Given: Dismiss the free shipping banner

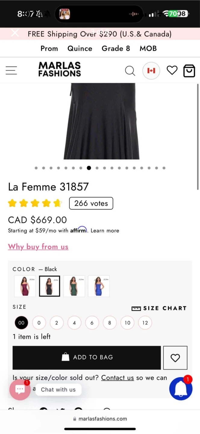Looking at the screenshot, I should 15,33.
